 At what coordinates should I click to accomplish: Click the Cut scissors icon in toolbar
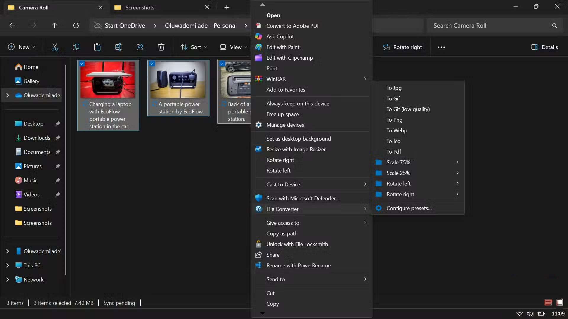55,47
